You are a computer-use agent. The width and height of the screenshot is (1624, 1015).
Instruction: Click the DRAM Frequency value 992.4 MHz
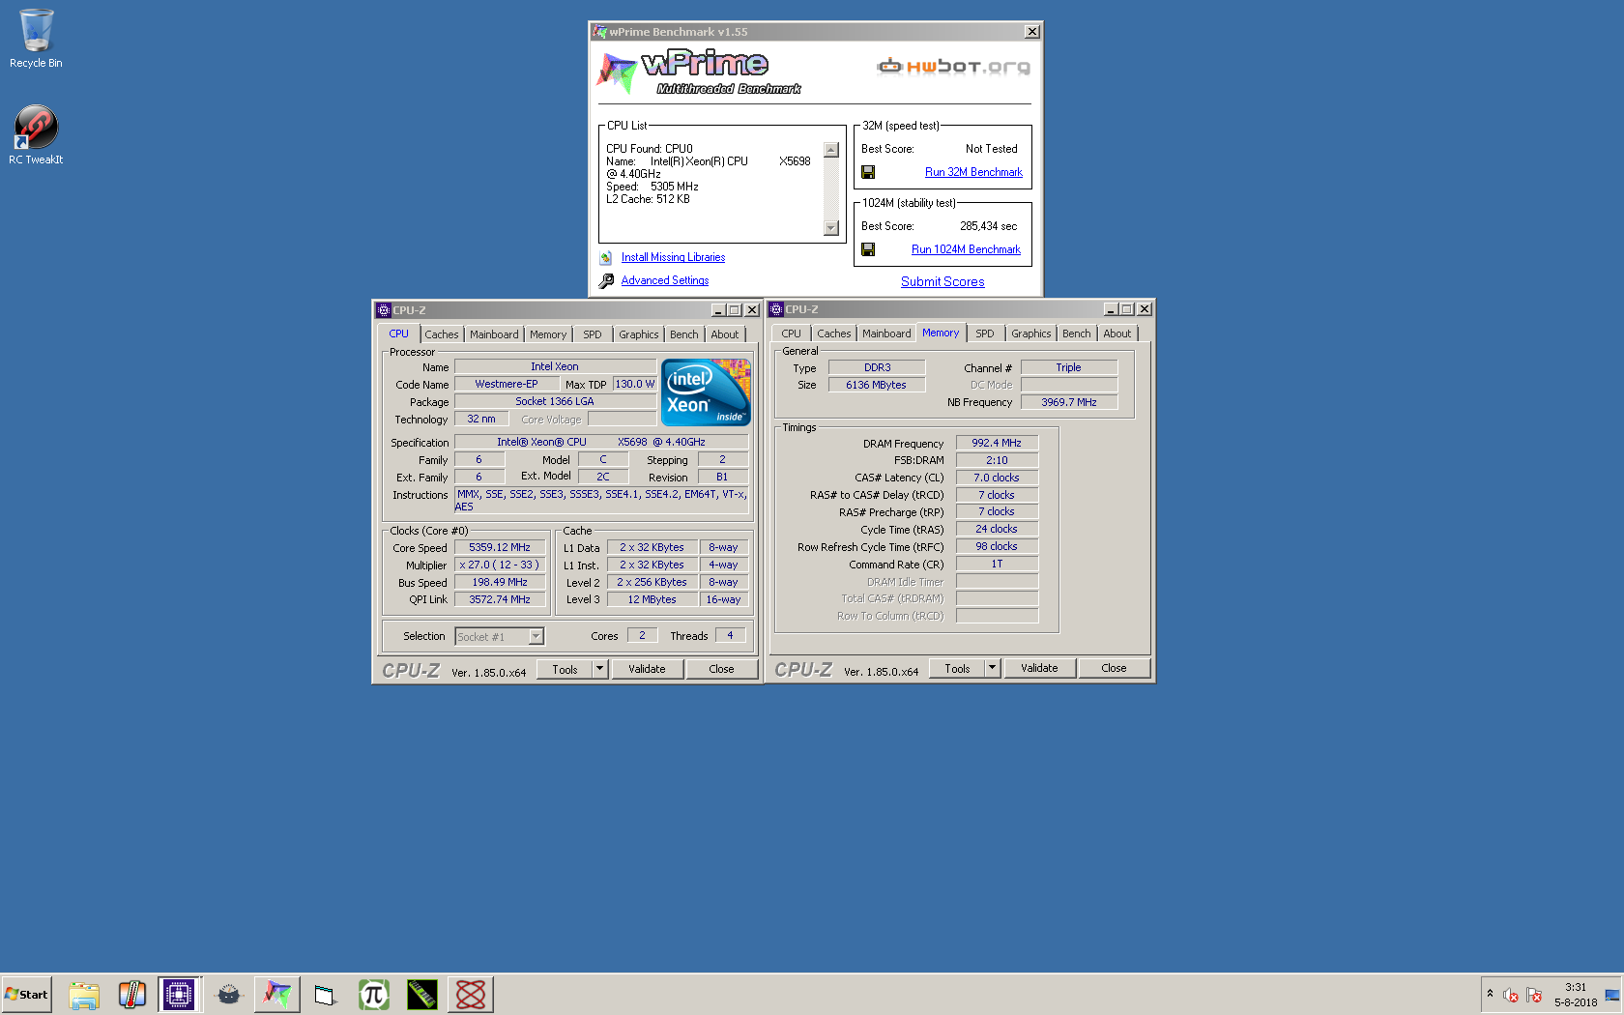pos(997,443)
